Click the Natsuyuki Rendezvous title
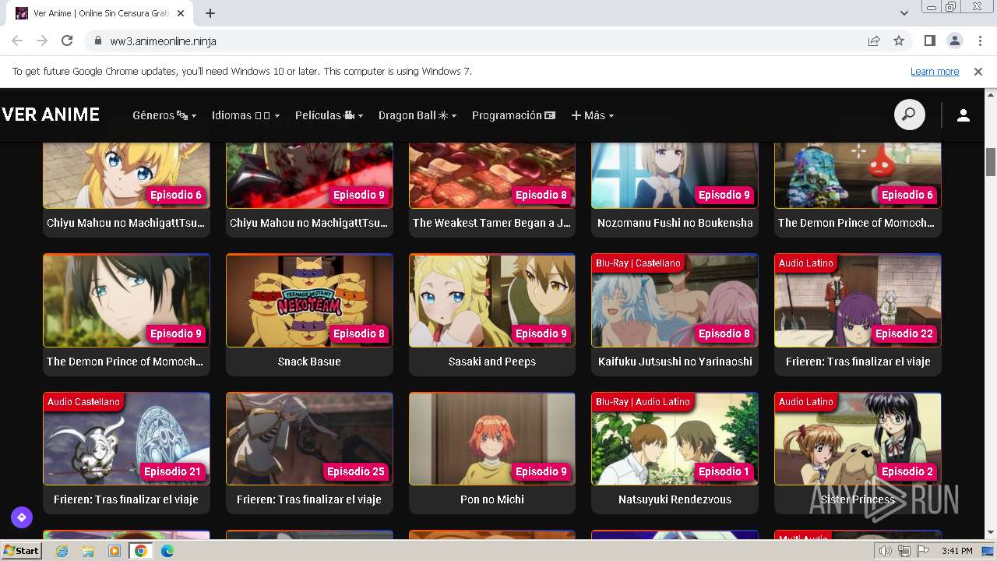 click(x=675, y=499)
